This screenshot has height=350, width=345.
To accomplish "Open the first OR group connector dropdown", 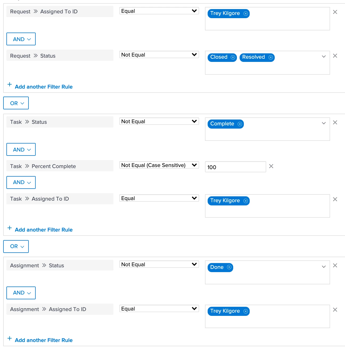I will [x=16, y=103].
